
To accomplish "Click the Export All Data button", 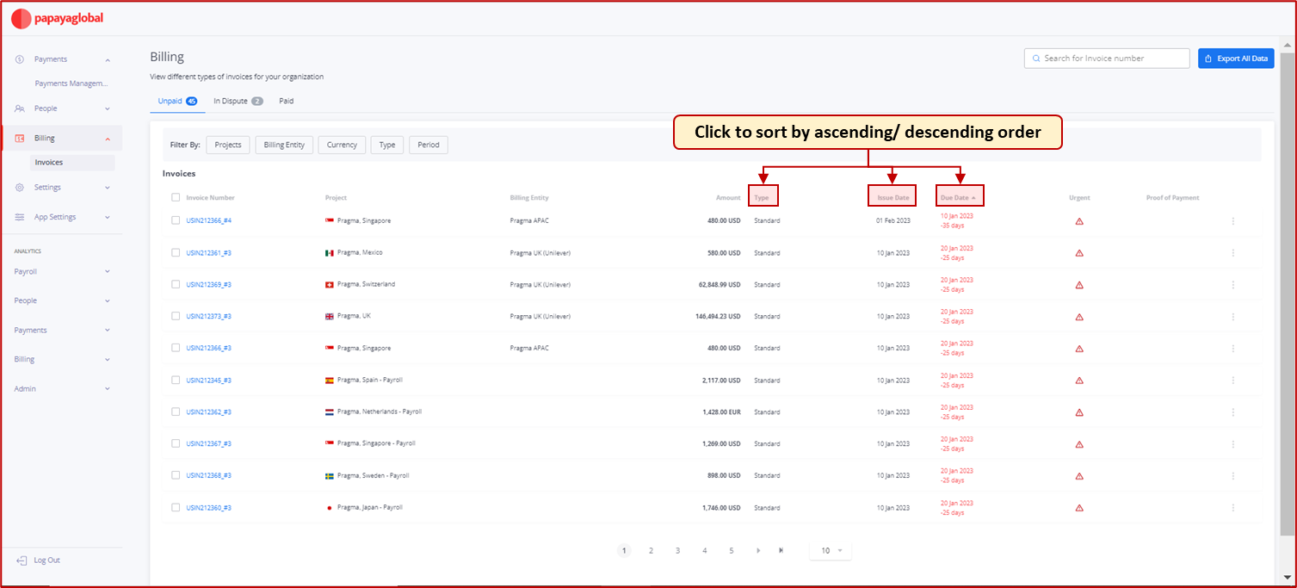I will (x=1235, y=58).
